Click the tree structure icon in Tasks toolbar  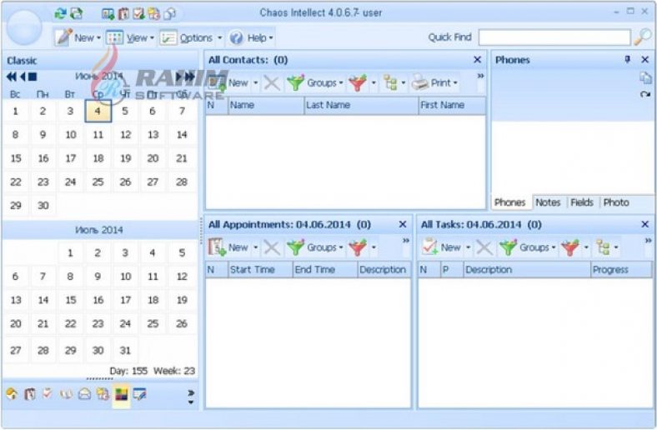603,247
